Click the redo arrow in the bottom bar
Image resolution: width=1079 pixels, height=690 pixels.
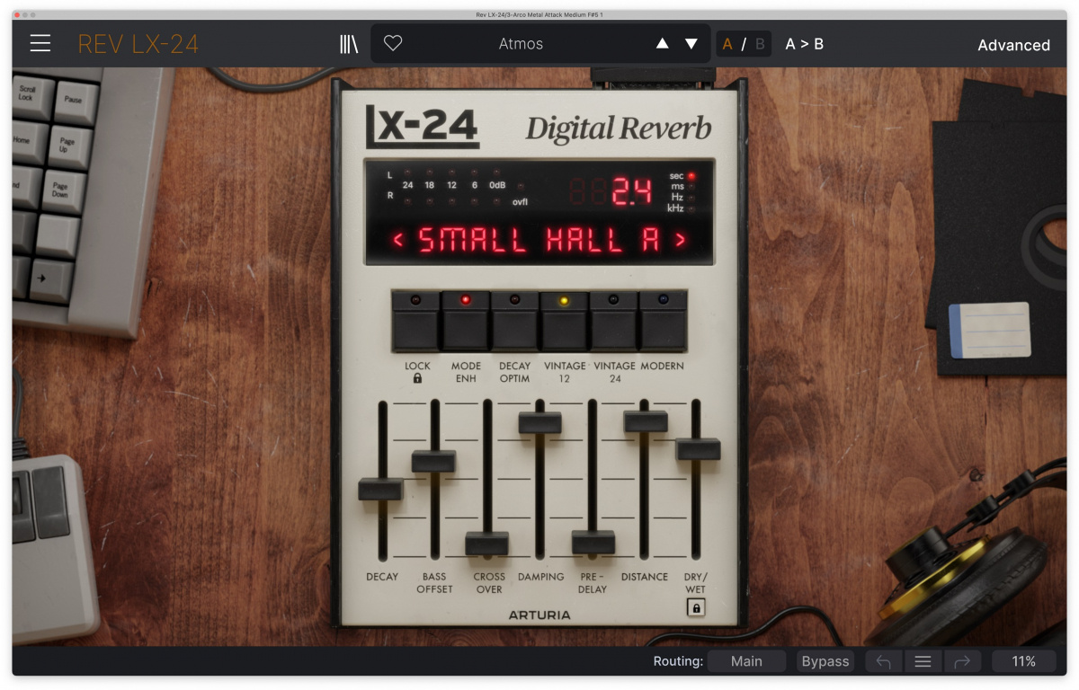click(x=962, y=660)
